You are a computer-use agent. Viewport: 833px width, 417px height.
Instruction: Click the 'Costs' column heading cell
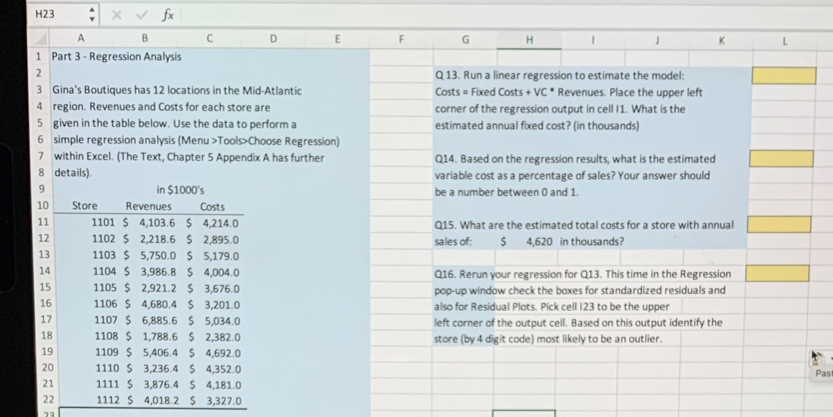212,207
